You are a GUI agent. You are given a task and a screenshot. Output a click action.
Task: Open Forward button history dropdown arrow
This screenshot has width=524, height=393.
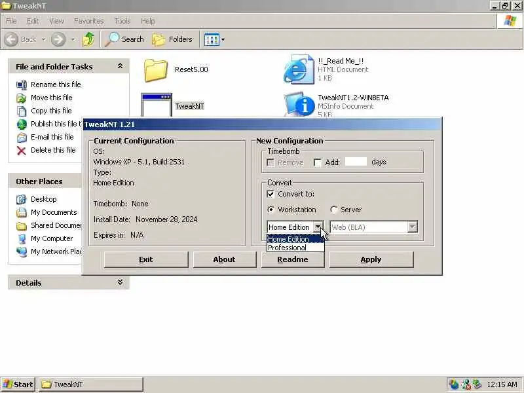(73, 39)
